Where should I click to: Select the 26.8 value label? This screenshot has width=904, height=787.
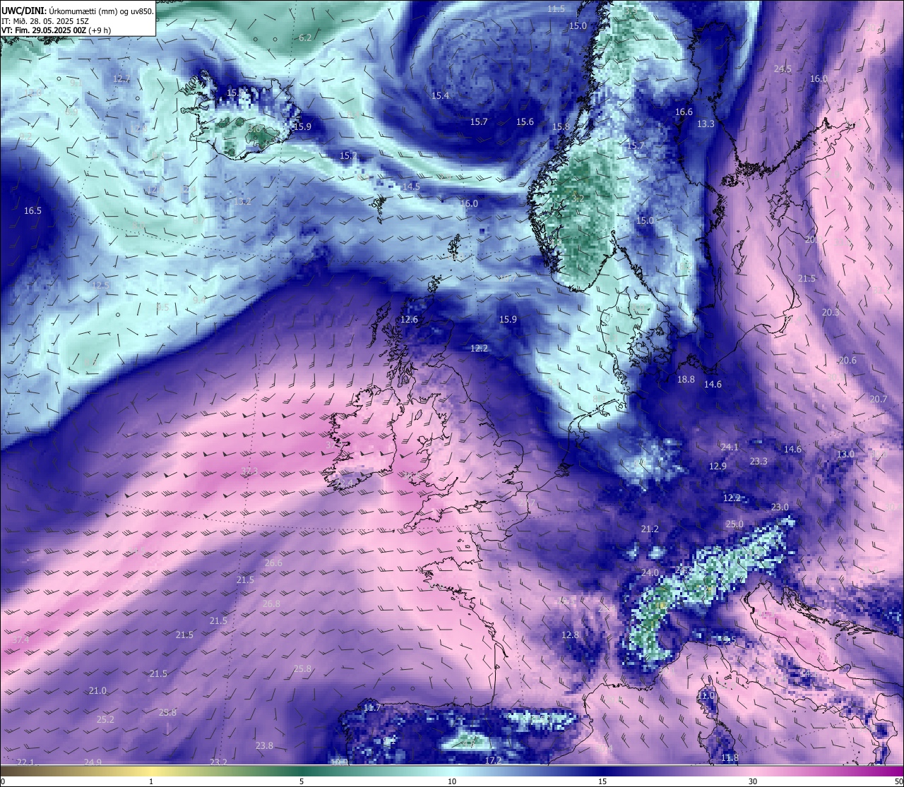271,603
